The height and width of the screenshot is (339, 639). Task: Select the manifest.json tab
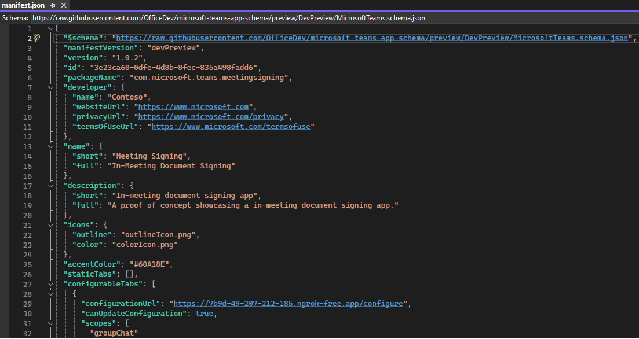point(23,5)
